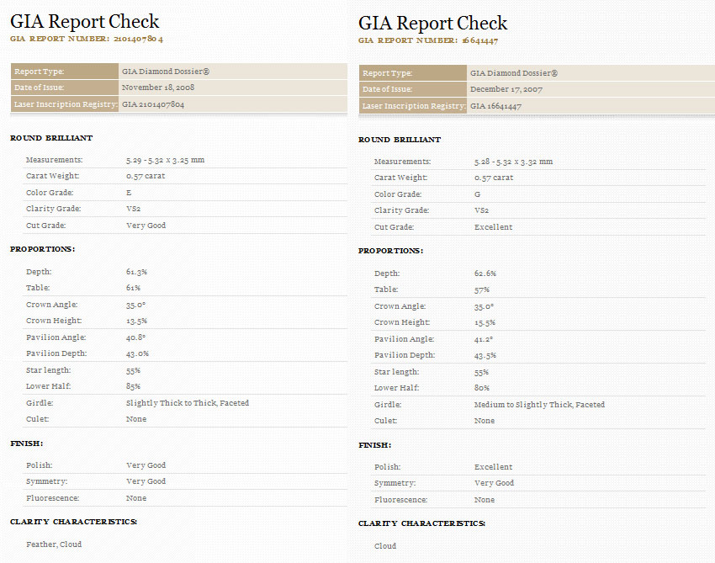
Task: Click table value 57%
Action: [482, 289]
